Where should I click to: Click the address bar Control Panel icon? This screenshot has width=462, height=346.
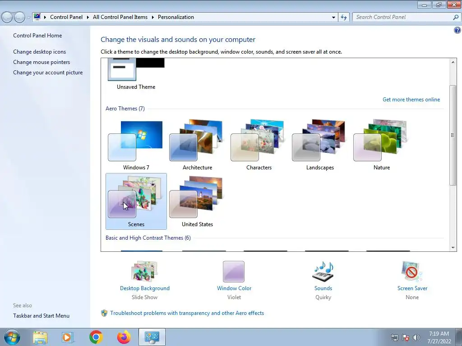pos(37,17)
